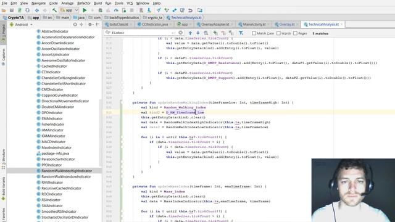Select CoppockCurveIndicator in project tree

(x=59, y=95)
